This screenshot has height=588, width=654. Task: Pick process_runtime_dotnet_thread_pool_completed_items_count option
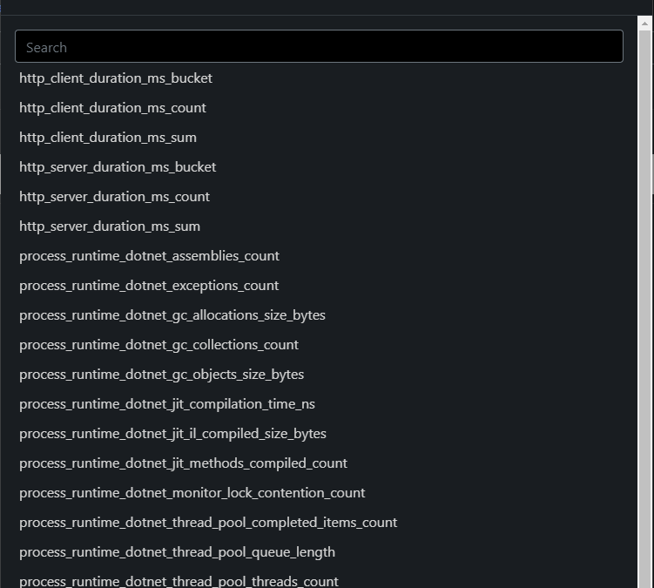coord(208,523)
